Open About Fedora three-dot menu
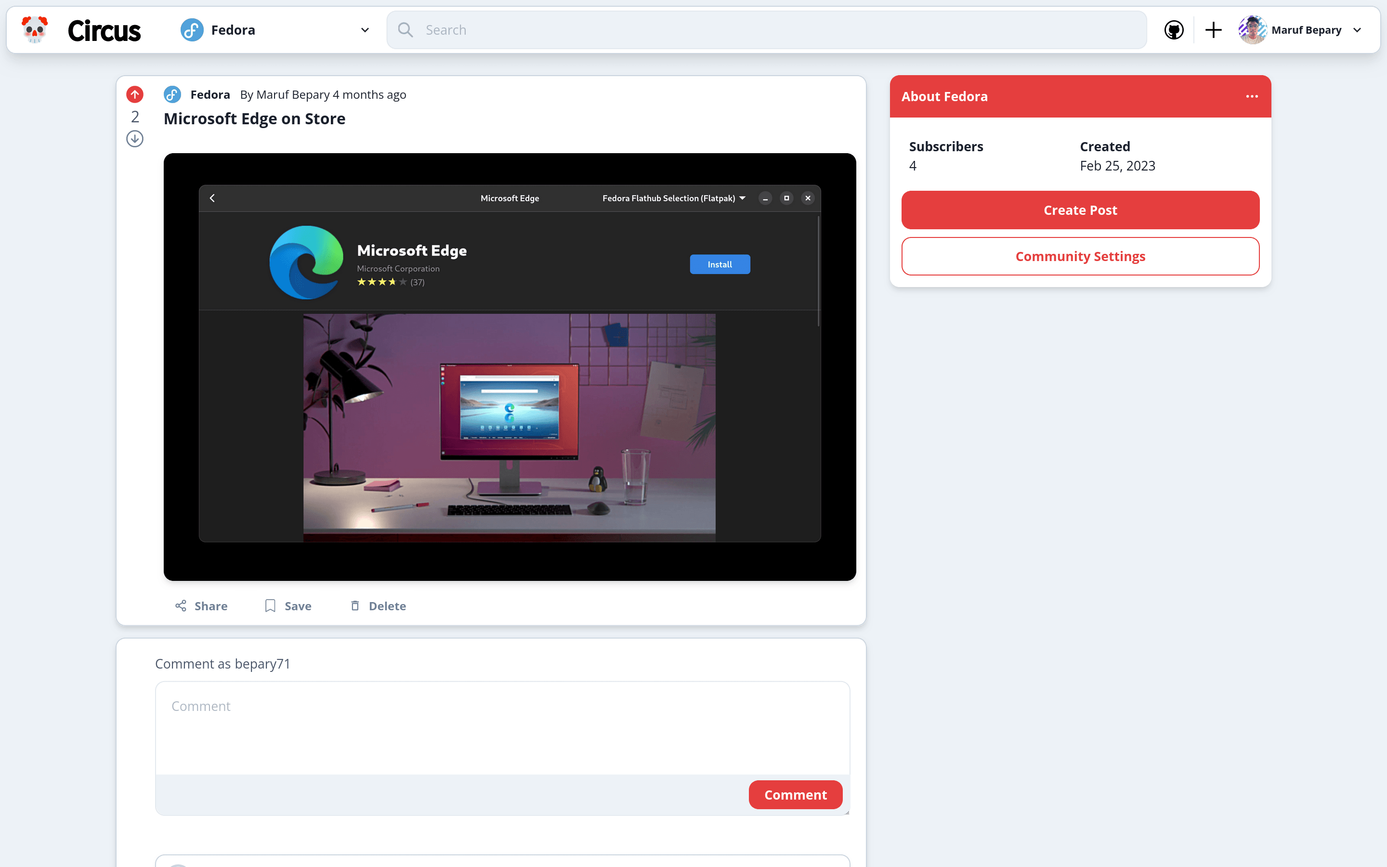The height and width of the screenshot is (867, 1387). [1252, 96]
